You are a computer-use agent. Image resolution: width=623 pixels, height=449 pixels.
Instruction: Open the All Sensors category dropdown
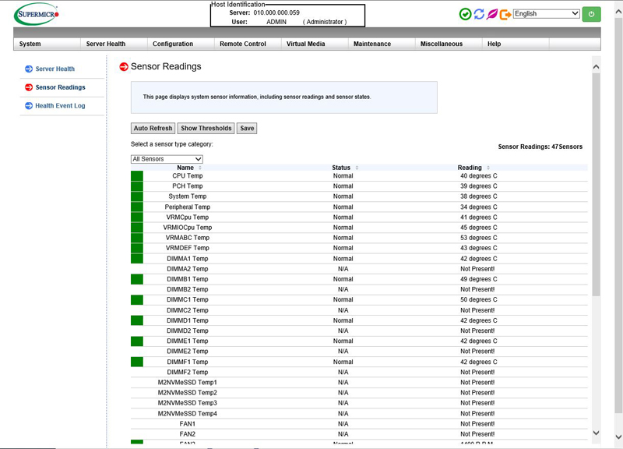click(x=167, y=159)
